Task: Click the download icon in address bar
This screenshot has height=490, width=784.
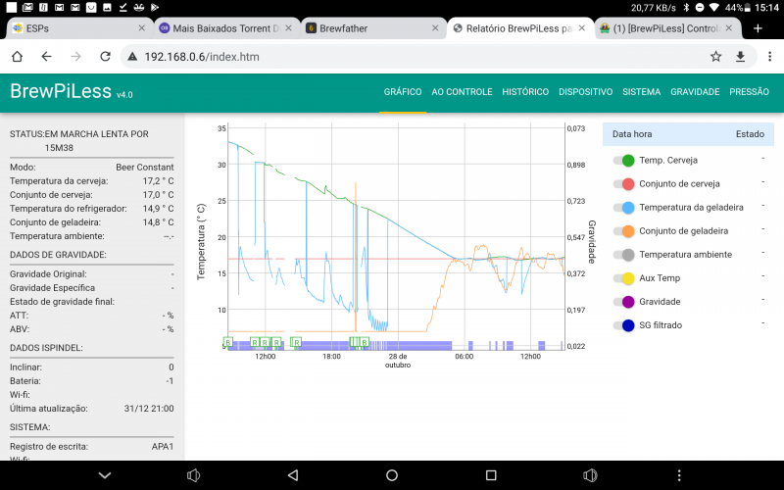Action: pyautogui.click(x=741, y=57)
